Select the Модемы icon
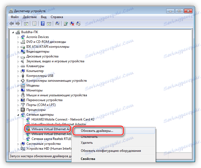201x168 pixels. pyautogui.click(x=23, y=85)
